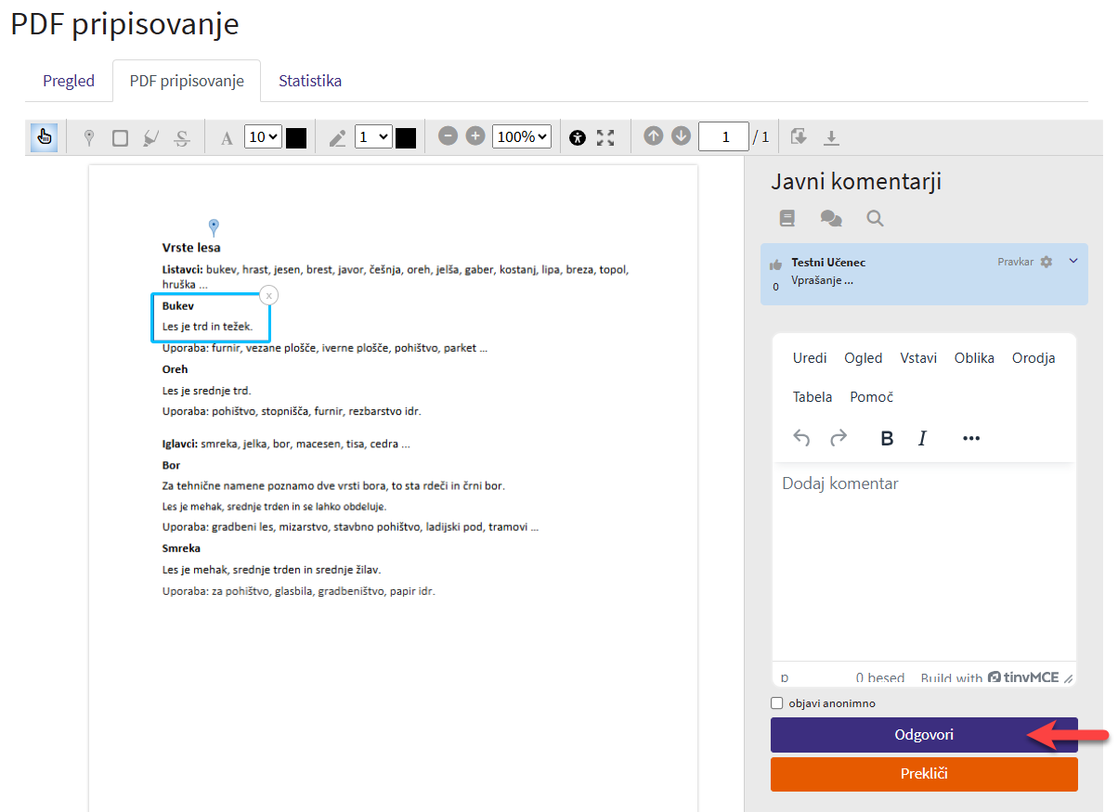Open the Uredi editor menu
Image resolution: width=1118 pixels, height=812 pixels.
click(810, 358)
